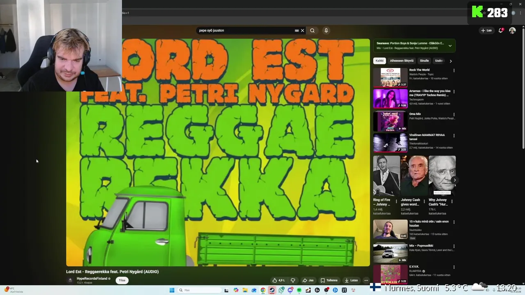Open the HypeRecordsFinland channel name

click(x=92, y=279)
